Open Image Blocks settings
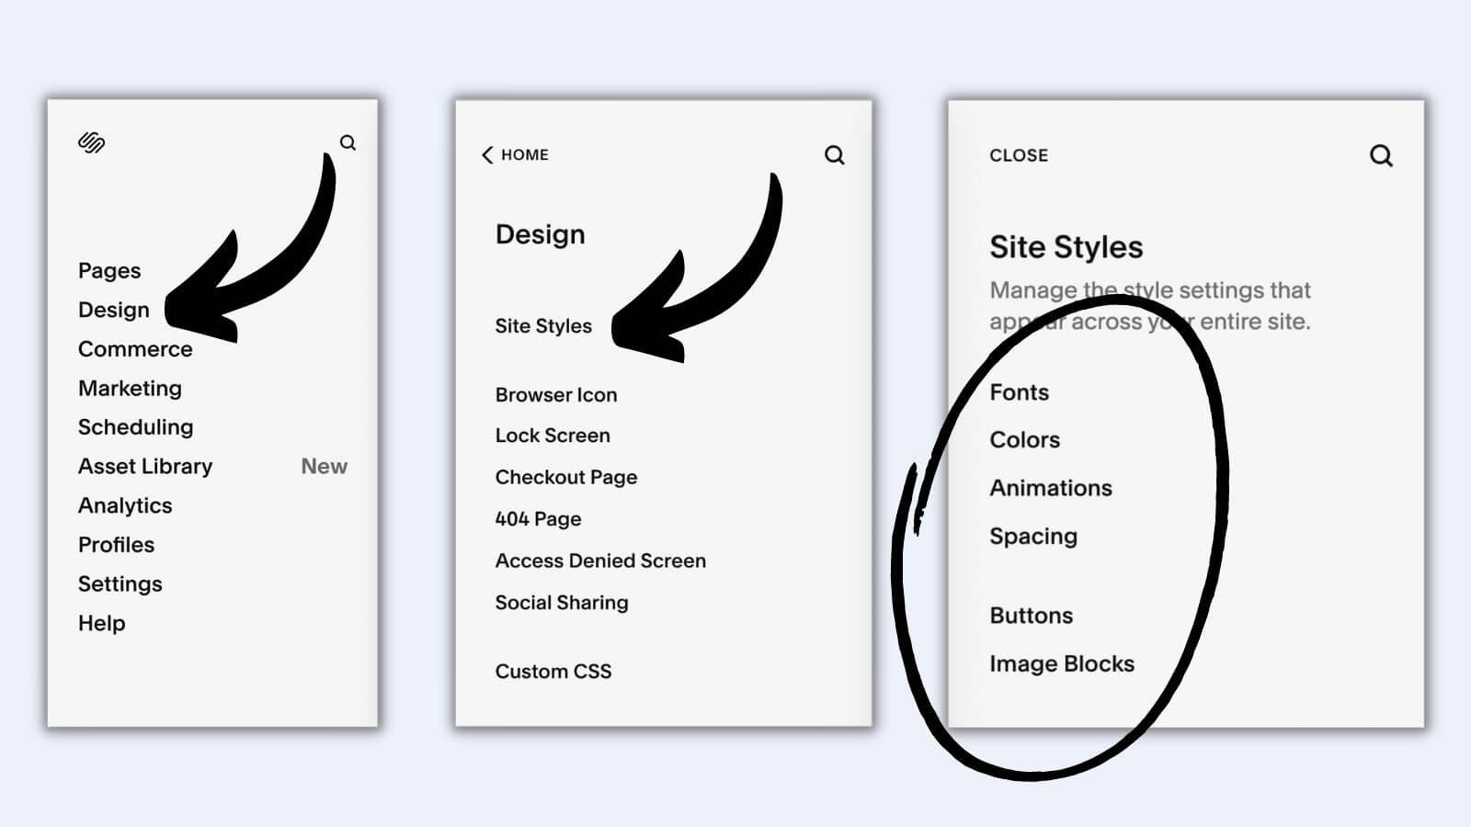The width and height of the screenshot is (1471, 827). 1062,664
